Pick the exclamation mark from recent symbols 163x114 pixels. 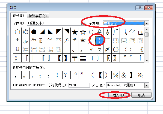point(58,75)
